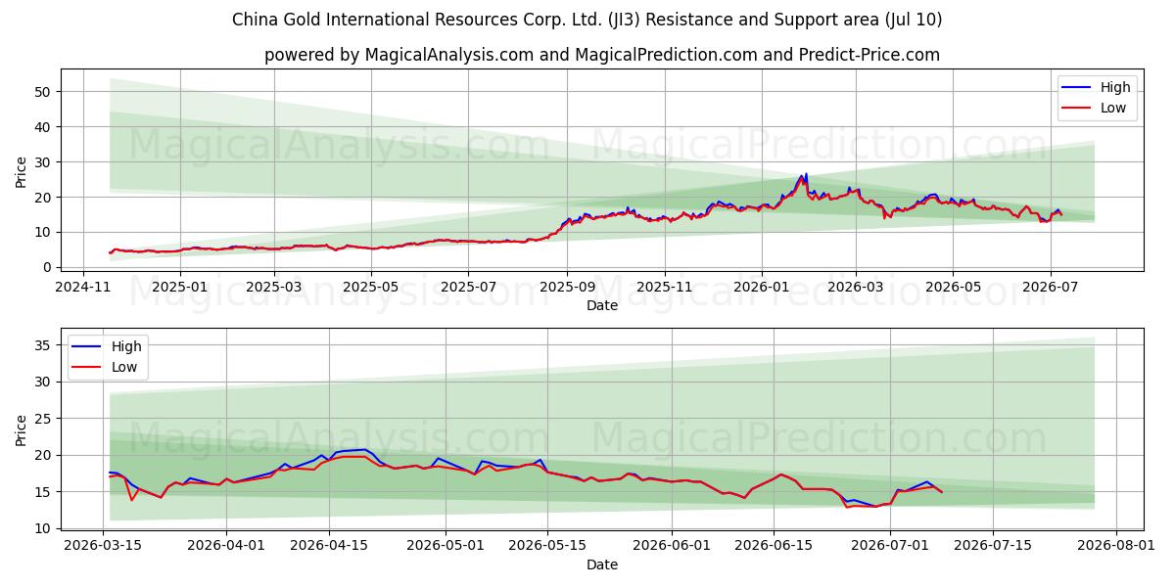Click the bottom chart's low dip near 2026-06-25
The width and height of the screenshot is (1175, 587).
point(848,506)
